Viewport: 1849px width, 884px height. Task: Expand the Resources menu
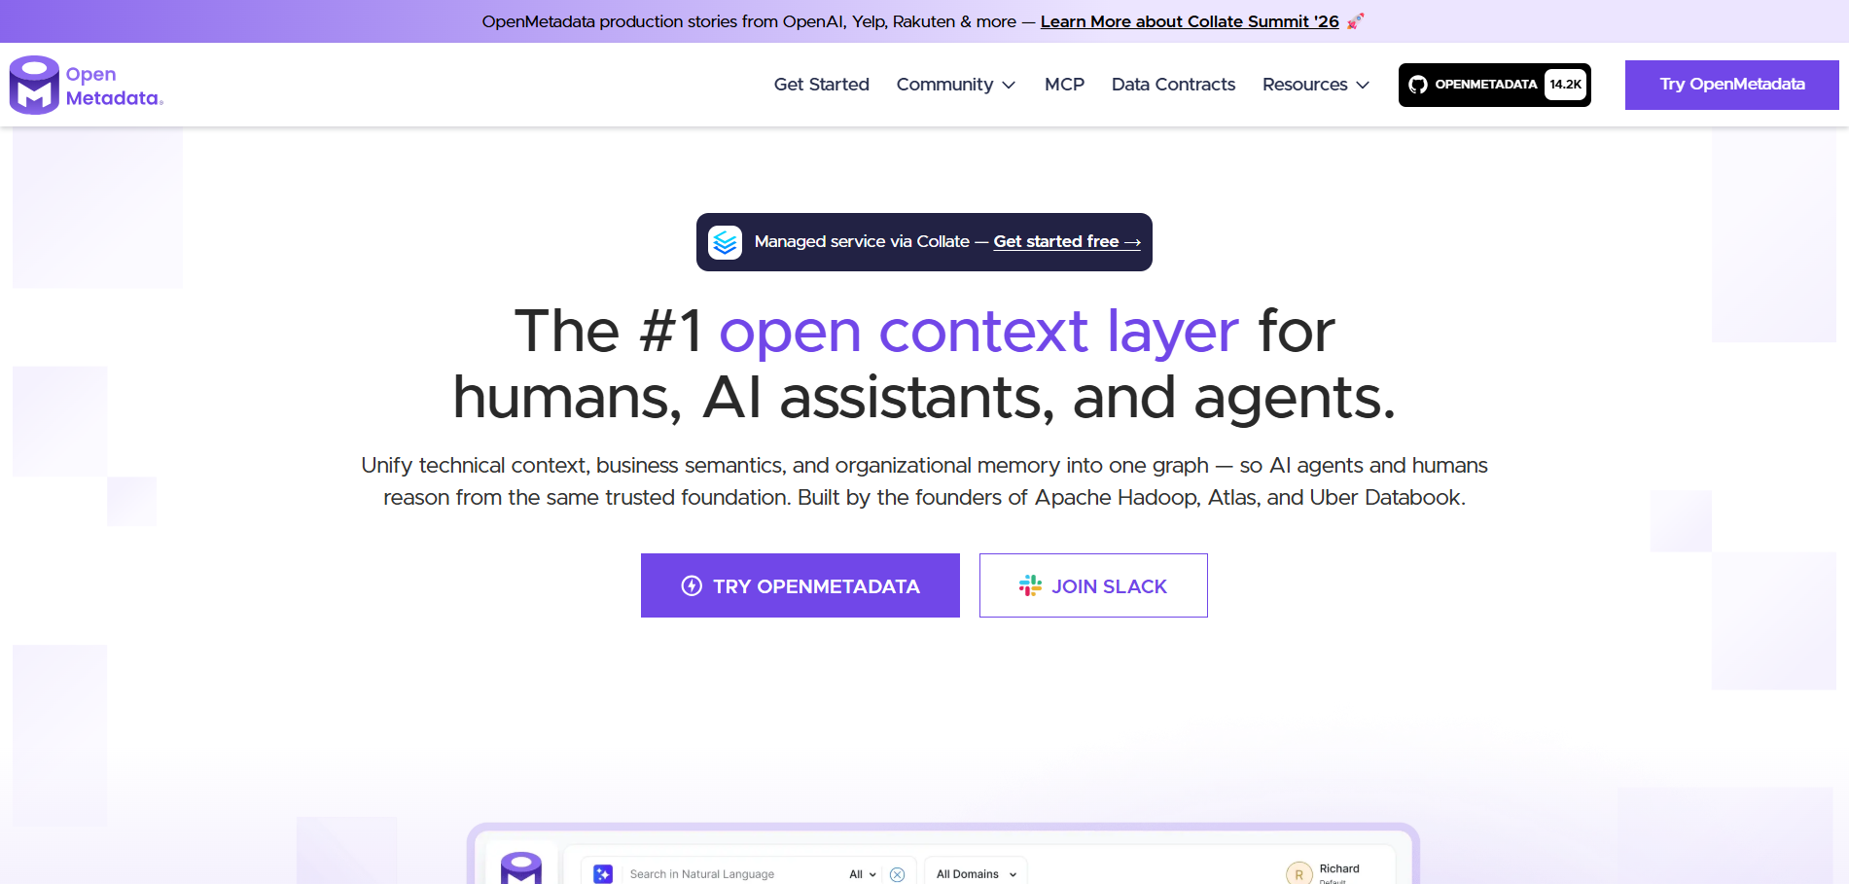[1315, 85]
